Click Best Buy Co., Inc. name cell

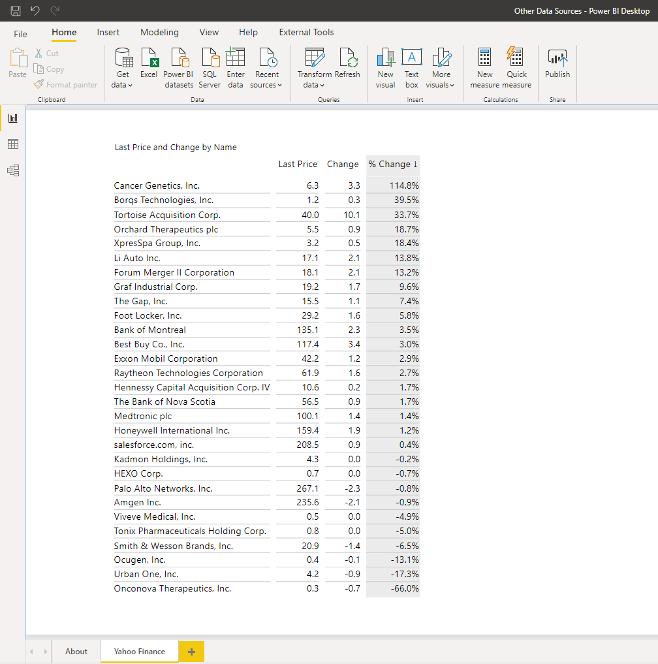pos(149,344)
